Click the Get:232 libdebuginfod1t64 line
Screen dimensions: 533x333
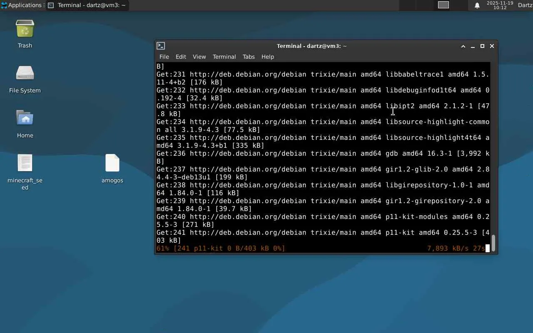pyautogui.click(x=323, y=94)
